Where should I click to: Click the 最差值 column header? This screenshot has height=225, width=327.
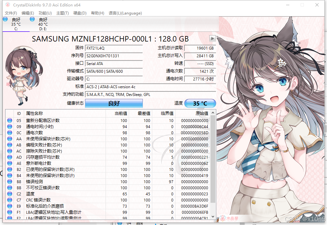pyautogui.click(x=141, y=113)
